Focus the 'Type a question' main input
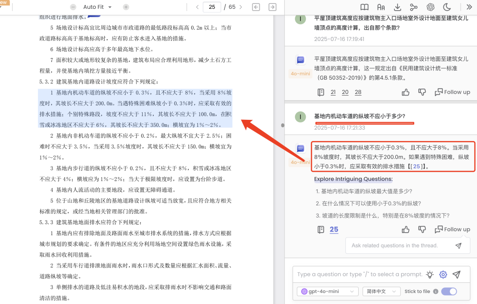The height and width of the screenshot is (304, 477). pyautogui.click(x=360, y=274)
